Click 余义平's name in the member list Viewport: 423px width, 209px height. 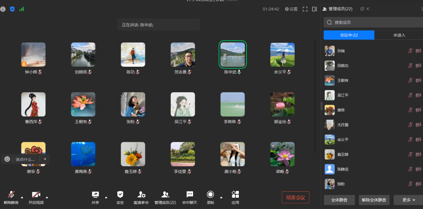342,140
